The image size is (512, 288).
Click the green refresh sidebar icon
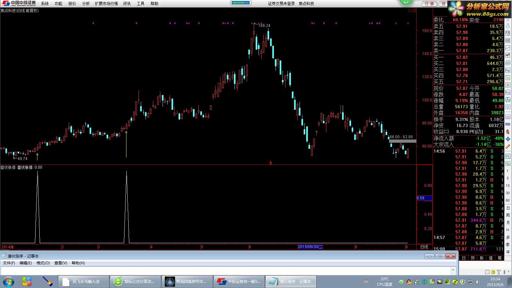tap(508, 164)
